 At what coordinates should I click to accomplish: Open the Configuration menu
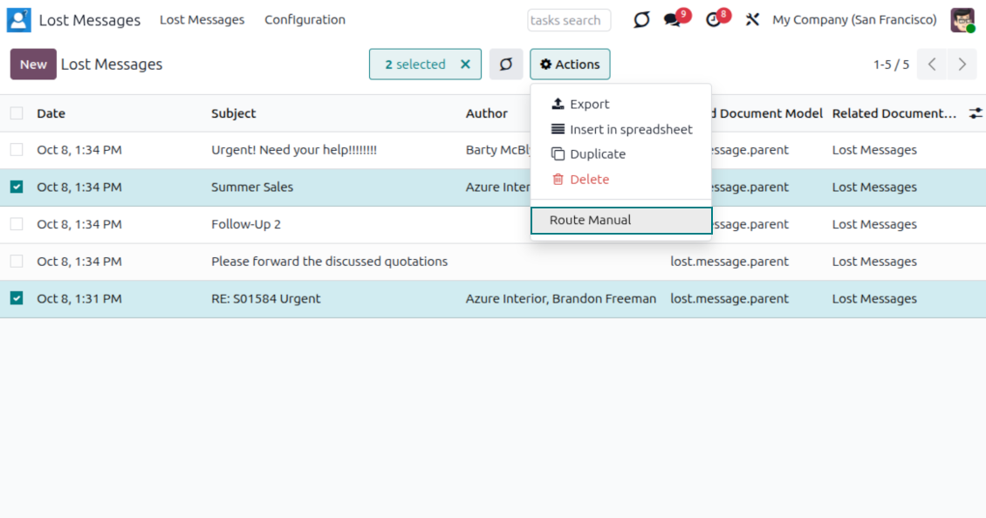(305, 20)
